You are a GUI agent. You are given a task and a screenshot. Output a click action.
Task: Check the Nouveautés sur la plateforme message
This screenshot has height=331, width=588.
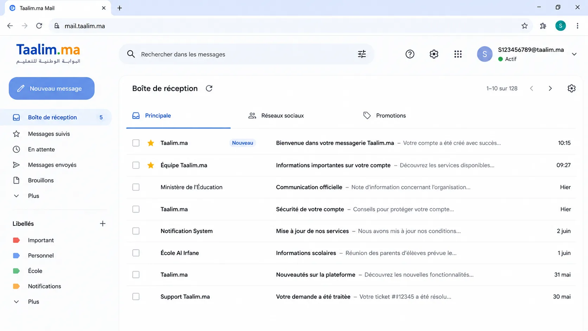(x=136, y=275)
